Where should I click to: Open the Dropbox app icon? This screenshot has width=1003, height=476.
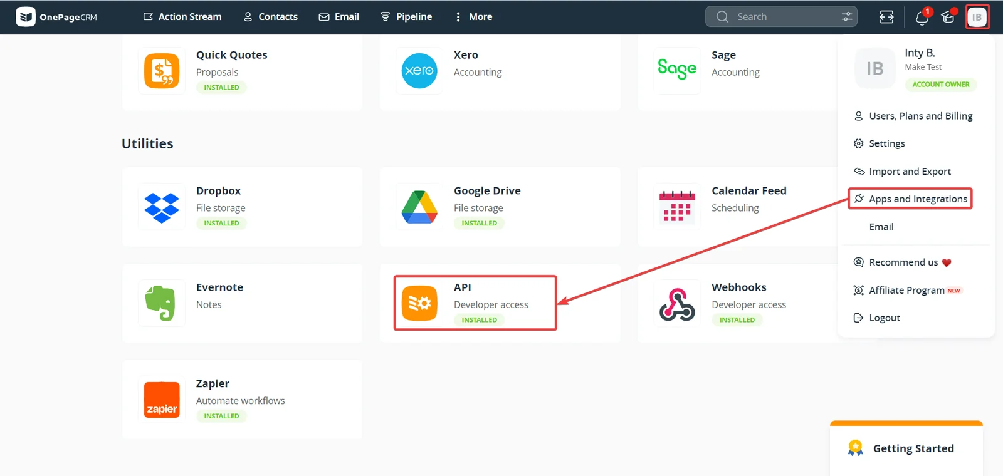click(x=162, y=207)
